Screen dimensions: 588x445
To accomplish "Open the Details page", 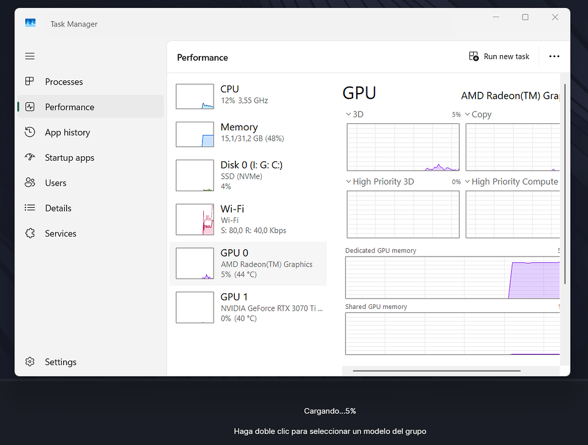I will [90, 208].
